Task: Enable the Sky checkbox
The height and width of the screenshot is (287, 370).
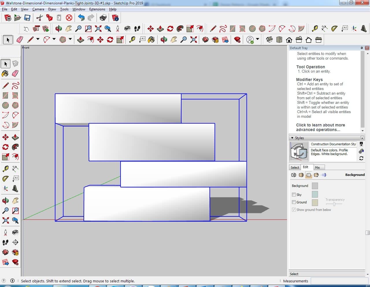Action: pyautogui.click(x=294, y=195)
